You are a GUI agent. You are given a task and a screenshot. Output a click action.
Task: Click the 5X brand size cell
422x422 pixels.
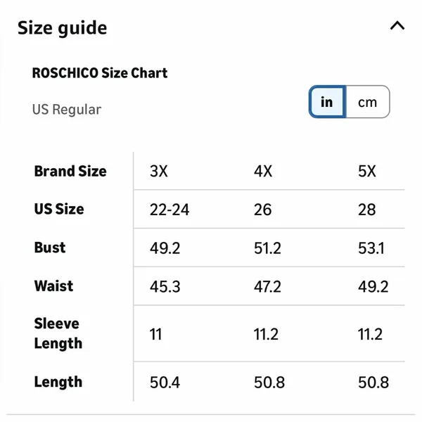click(367, 171)
